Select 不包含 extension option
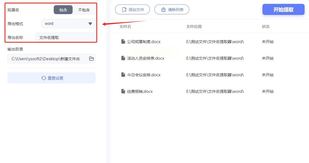309x163 pixels. tap(84, 10)
